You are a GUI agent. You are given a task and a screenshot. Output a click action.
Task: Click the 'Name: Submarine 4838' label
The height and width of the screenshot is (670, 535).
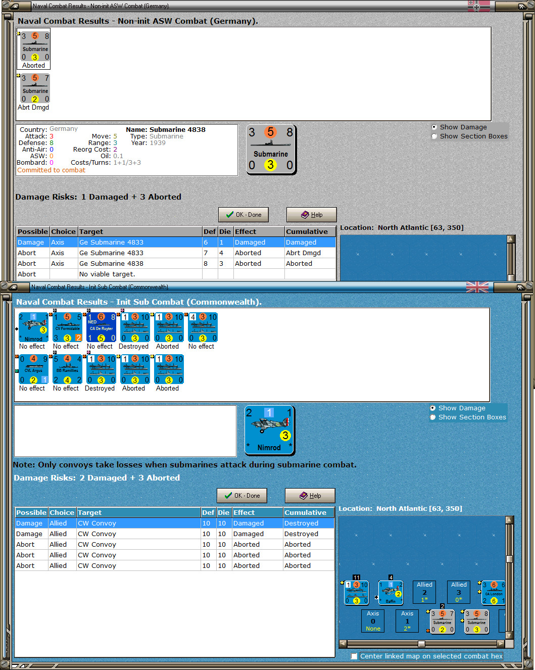[x=166, y=130]
